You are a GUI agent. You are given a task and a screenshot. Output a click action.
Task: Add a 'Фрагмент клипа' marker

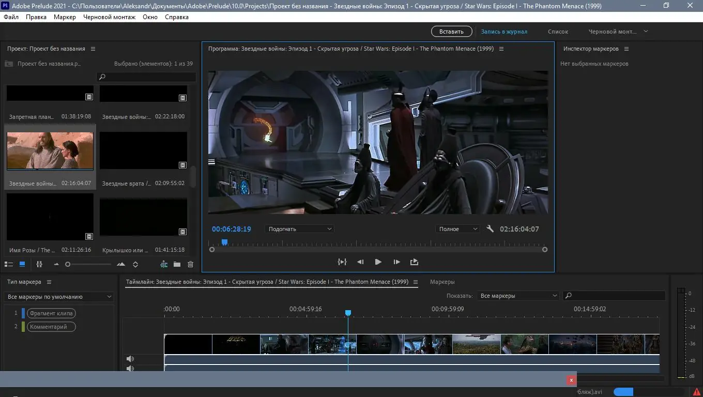coord(51,313)
